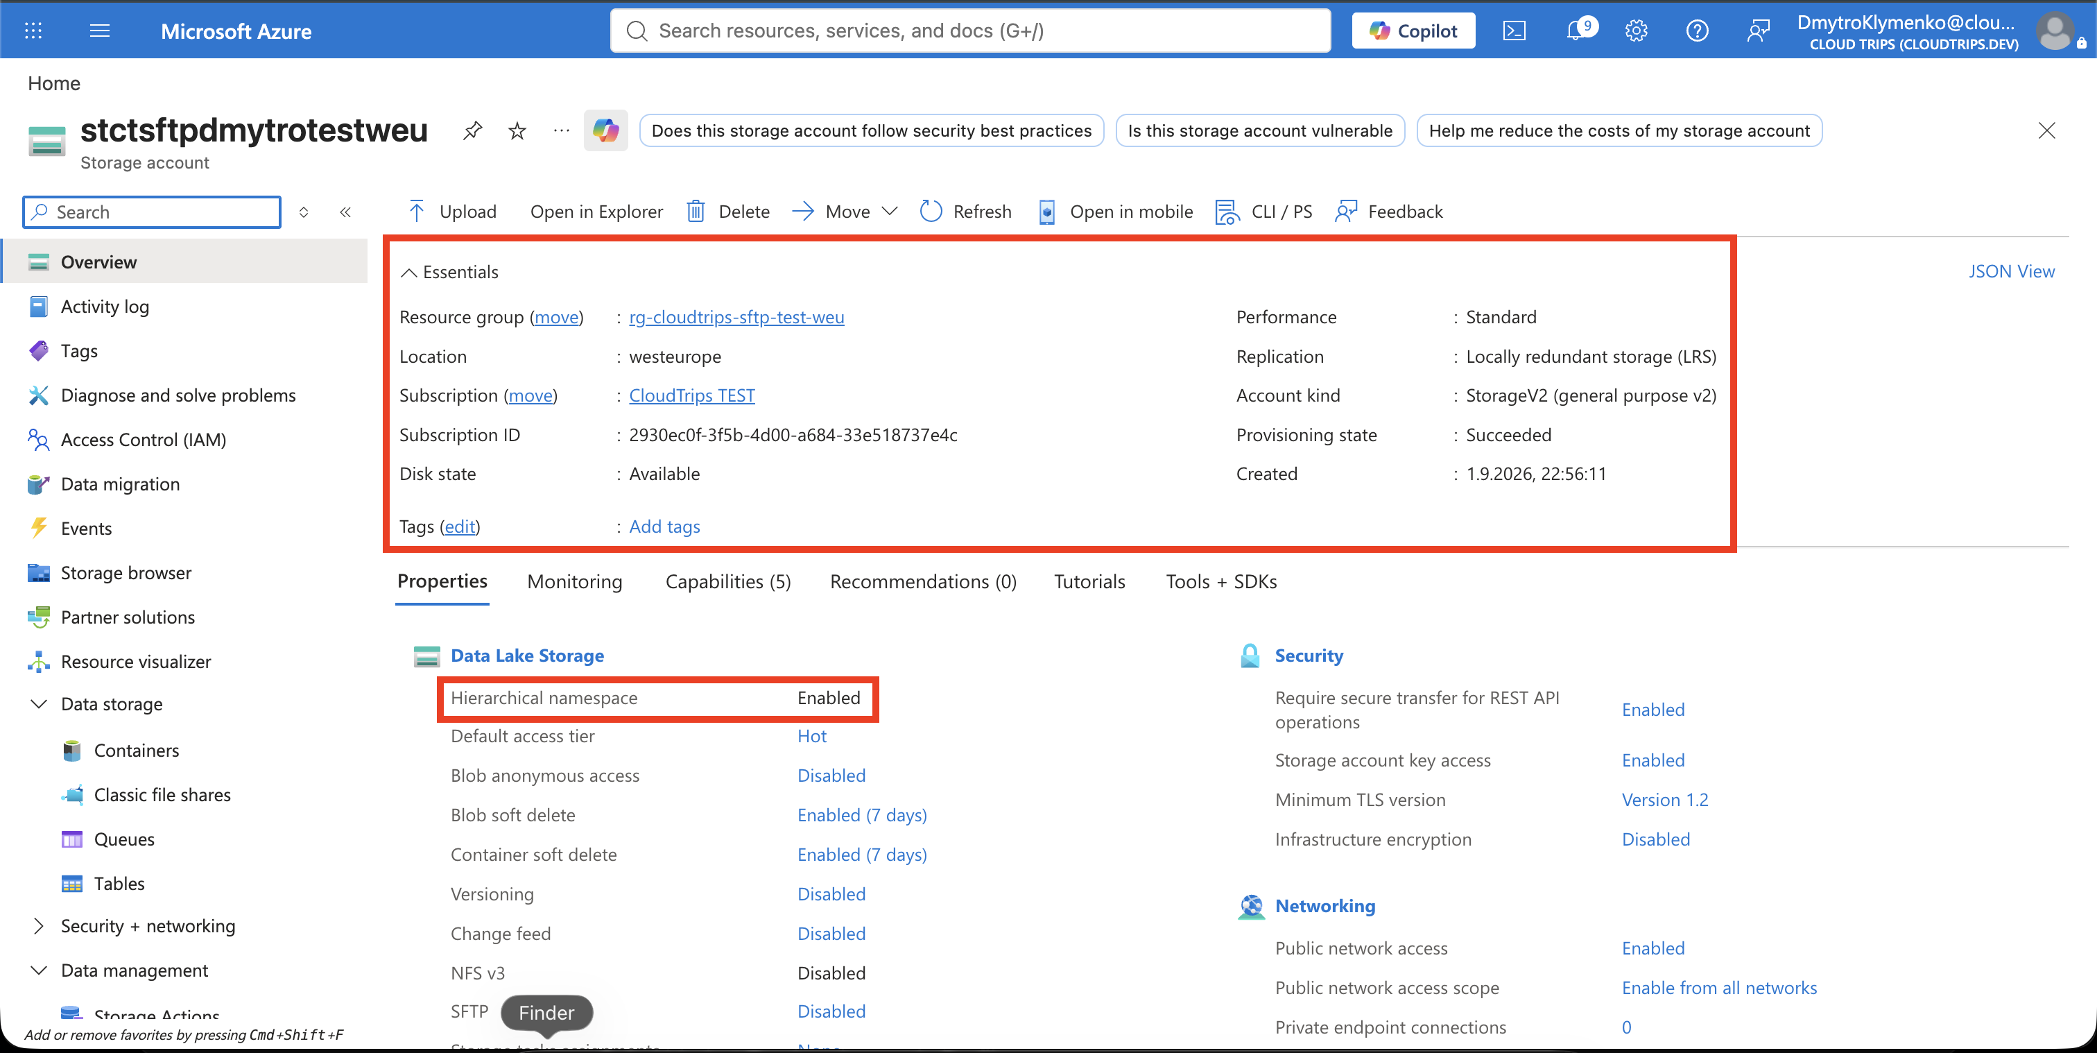Open CLI / PS option
Screen dimensions: 2097x1053
1263,212
